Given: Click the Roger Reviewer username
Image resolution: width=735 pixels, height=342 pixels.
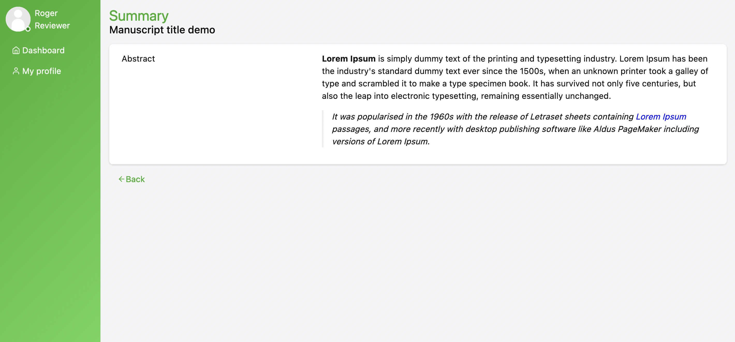Looking at the screenshot, I should tap(52, 19).
